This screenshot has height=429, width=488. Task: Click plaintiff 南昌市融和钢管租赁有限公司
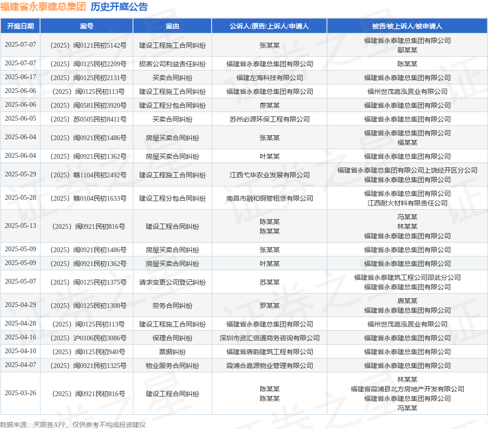click(270, 199)
